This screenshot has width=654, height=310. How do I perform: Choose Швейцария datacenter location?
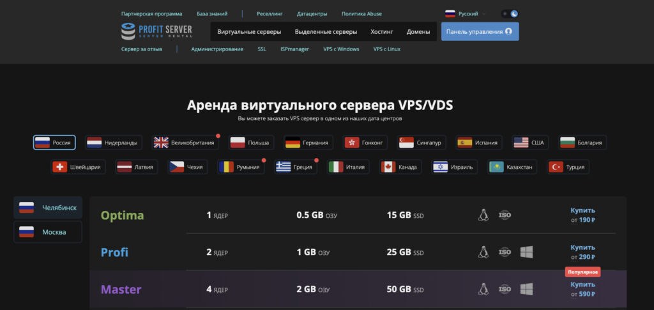79,167
